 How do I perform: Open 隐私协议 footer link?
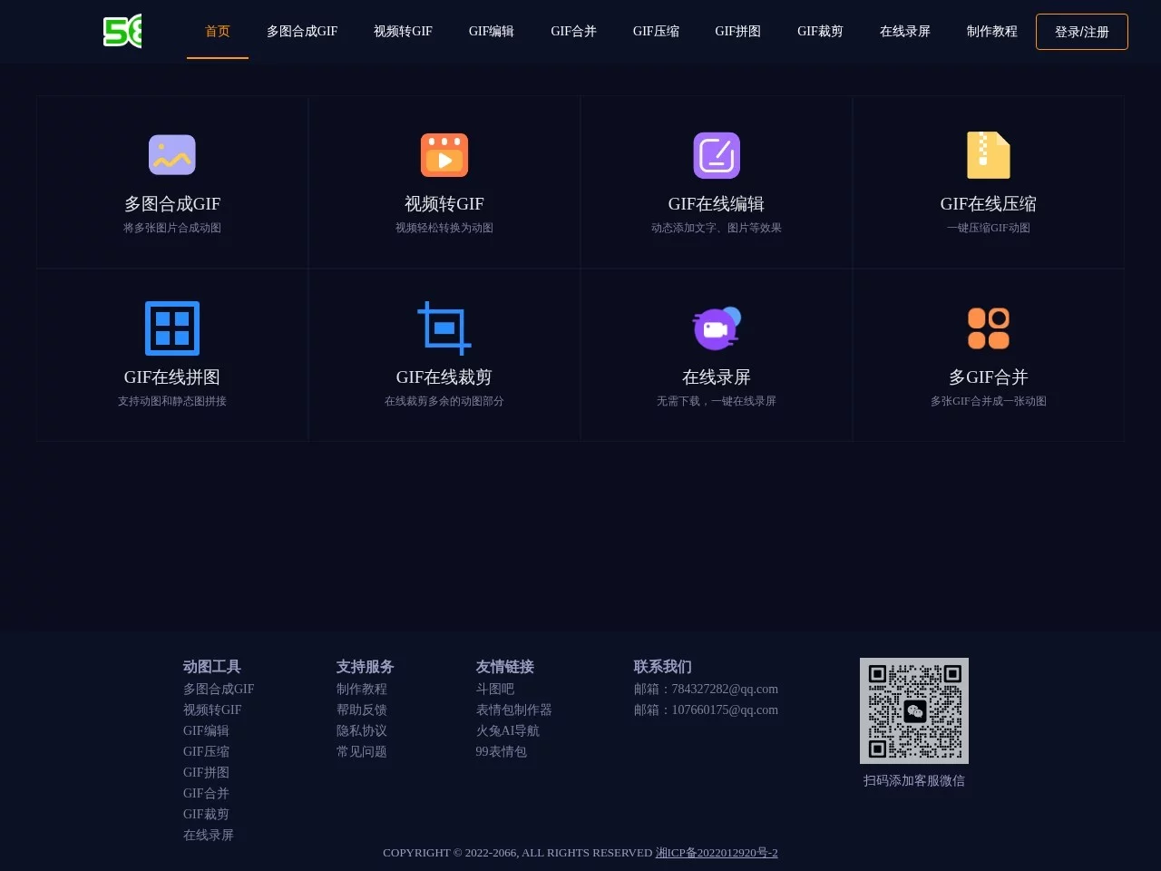coord(362,730)
